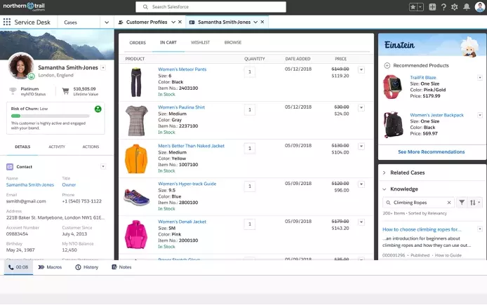This screenshot has width=487, height=305.
Task: Open favorites list dropdown arrow
Action: coord(420,7)
